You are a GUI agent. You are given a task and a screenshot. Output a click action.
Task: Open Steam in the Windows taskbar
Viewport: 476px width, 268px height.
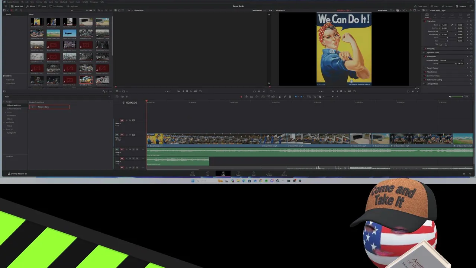(x=277, y=181)
